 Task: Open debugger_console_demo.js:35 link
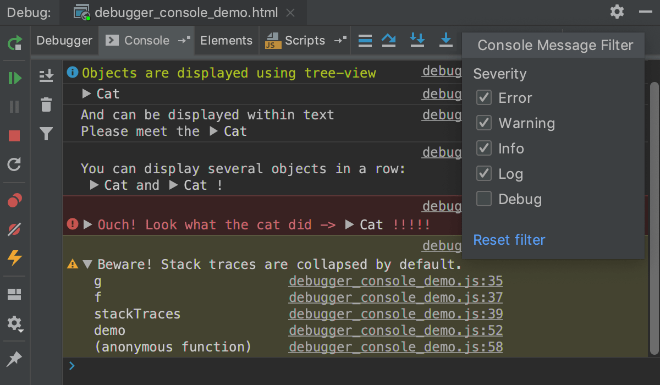pyautogui.click(x=395, y=282)
